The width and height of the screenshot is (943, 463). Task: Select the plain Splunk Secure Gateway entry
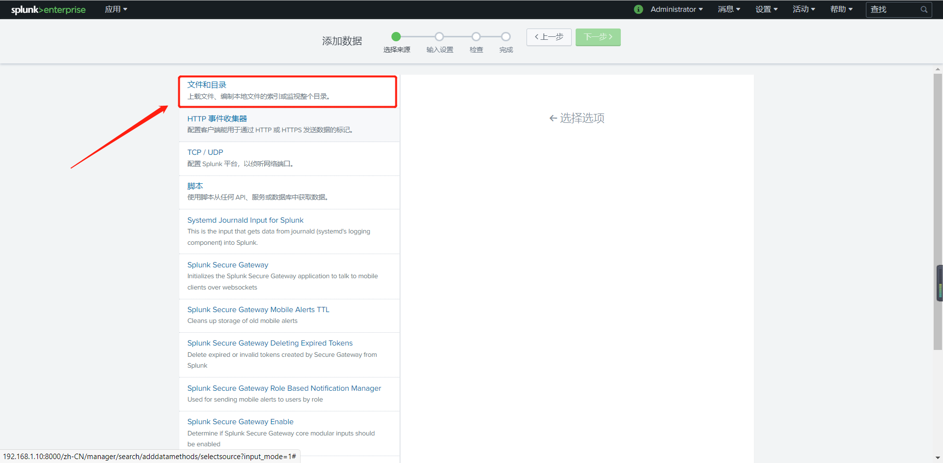coord(289,276)
